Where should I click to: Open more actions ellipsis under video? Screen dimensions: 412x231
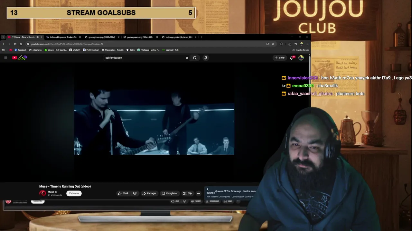pos(199,193)
